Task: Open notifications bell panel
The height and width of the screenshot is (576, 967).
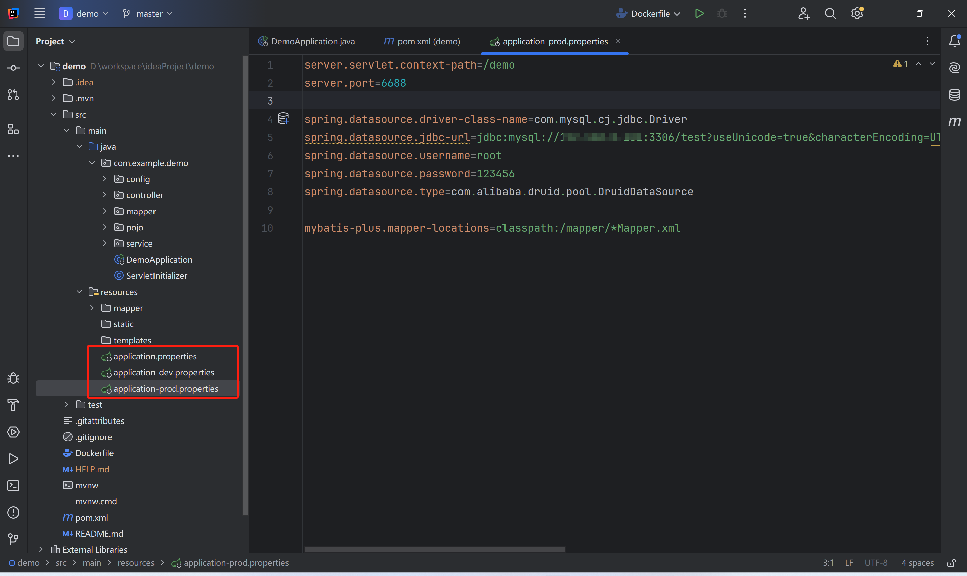Action: click(954, 41)
